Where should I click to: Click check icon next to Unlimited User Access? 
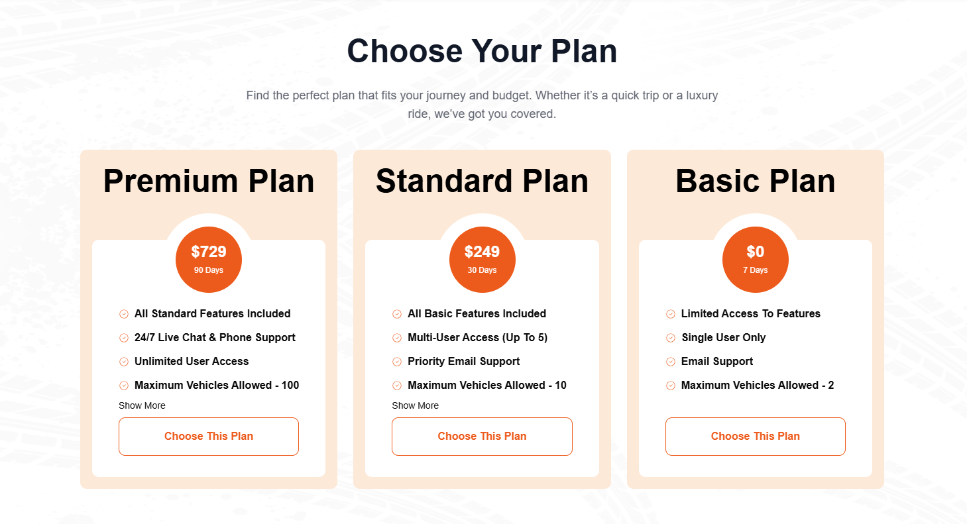(x=124, y=362)
